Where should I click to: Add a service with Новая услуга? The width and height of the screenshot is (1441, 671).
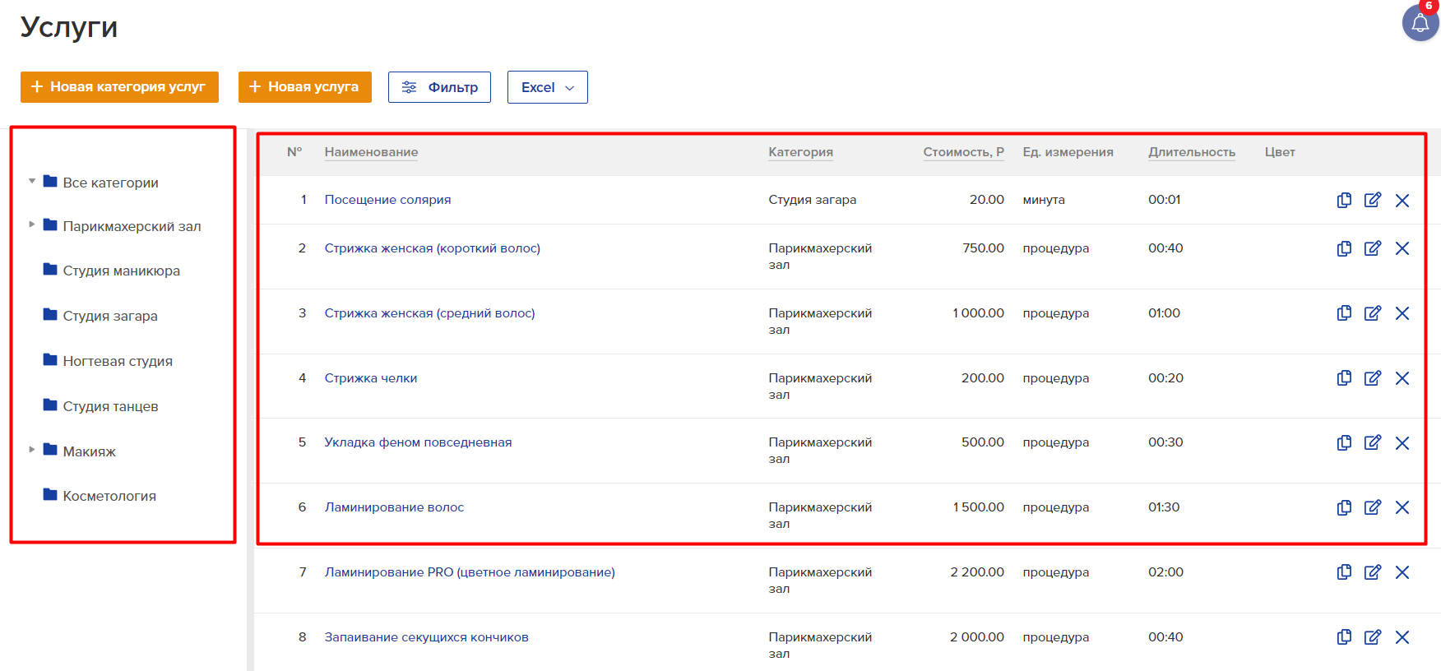(x=304, y=87)
